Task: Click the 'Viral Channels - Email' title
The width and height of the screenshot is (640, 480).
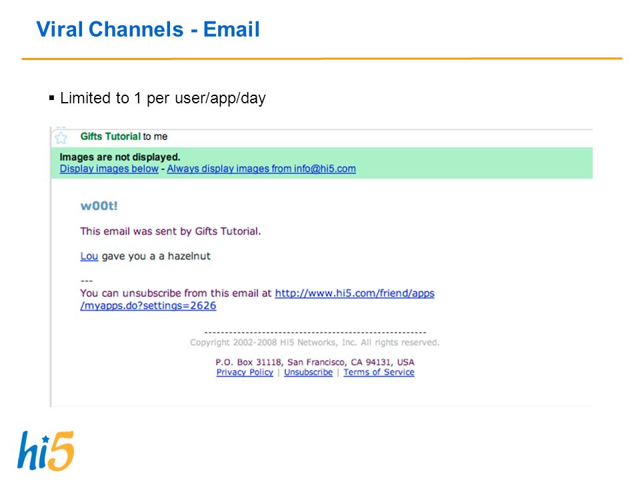Action: [148, 29]
